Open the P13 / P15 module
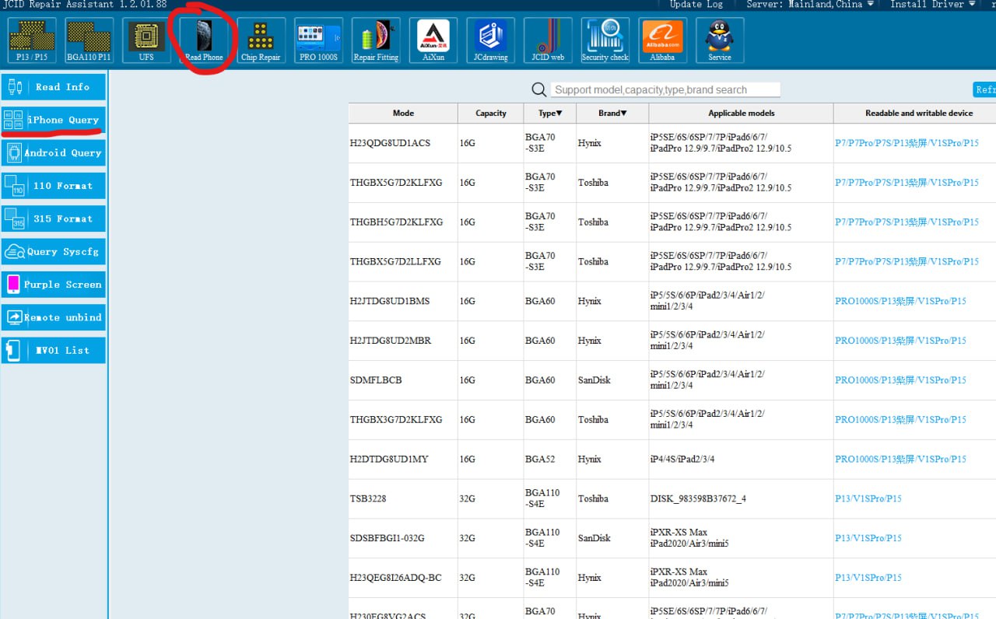 32,40
